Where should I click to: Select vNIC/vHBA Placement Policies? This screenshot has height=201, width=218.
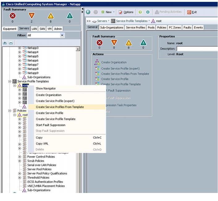coord(46,186)
